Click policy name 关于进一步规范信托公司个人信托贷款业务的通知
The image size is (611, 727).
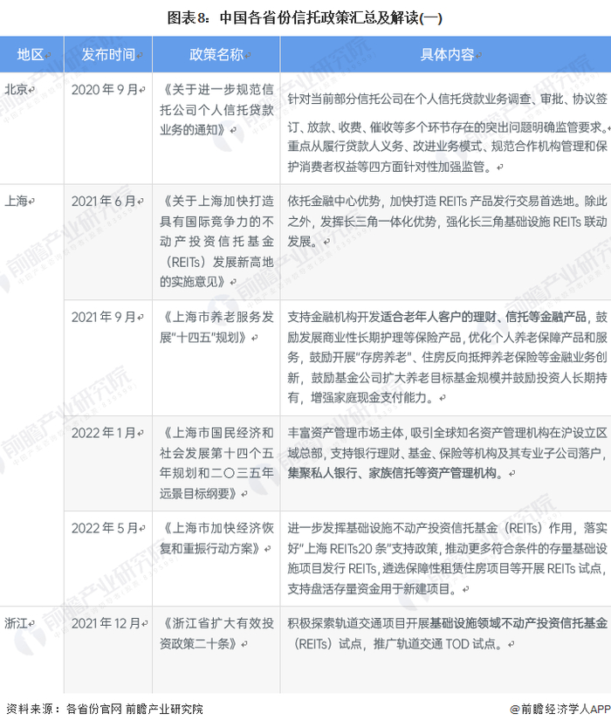point(216,110)
